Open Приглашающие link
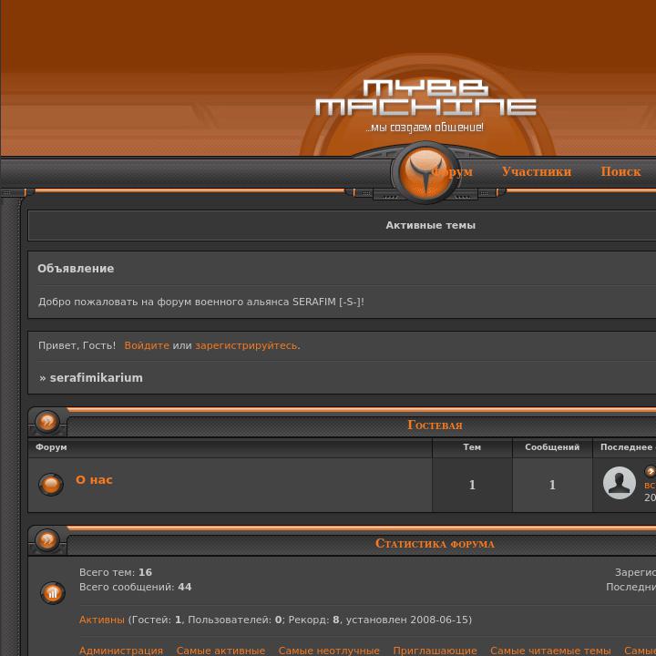The width and height of the screenshot is (656, 656). coord(436,651)
